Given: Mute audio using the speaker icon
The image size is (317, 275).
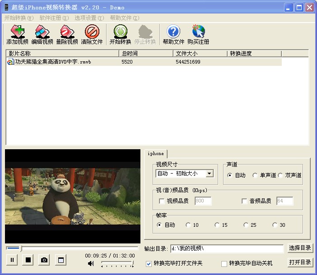Looking at the screenshot, I should click(91, 263).
